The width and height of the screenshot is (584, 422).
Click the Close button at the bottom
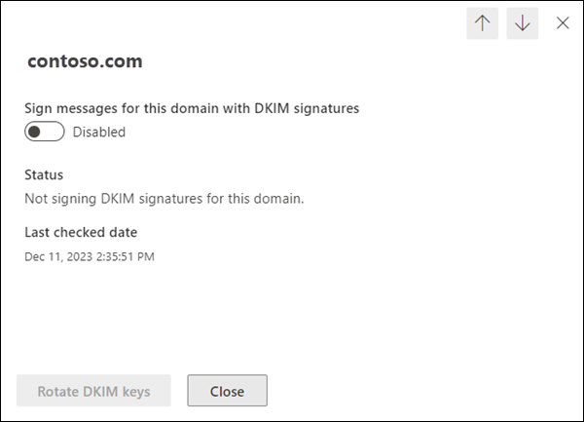pyautogui.click(x=227, y=391)
